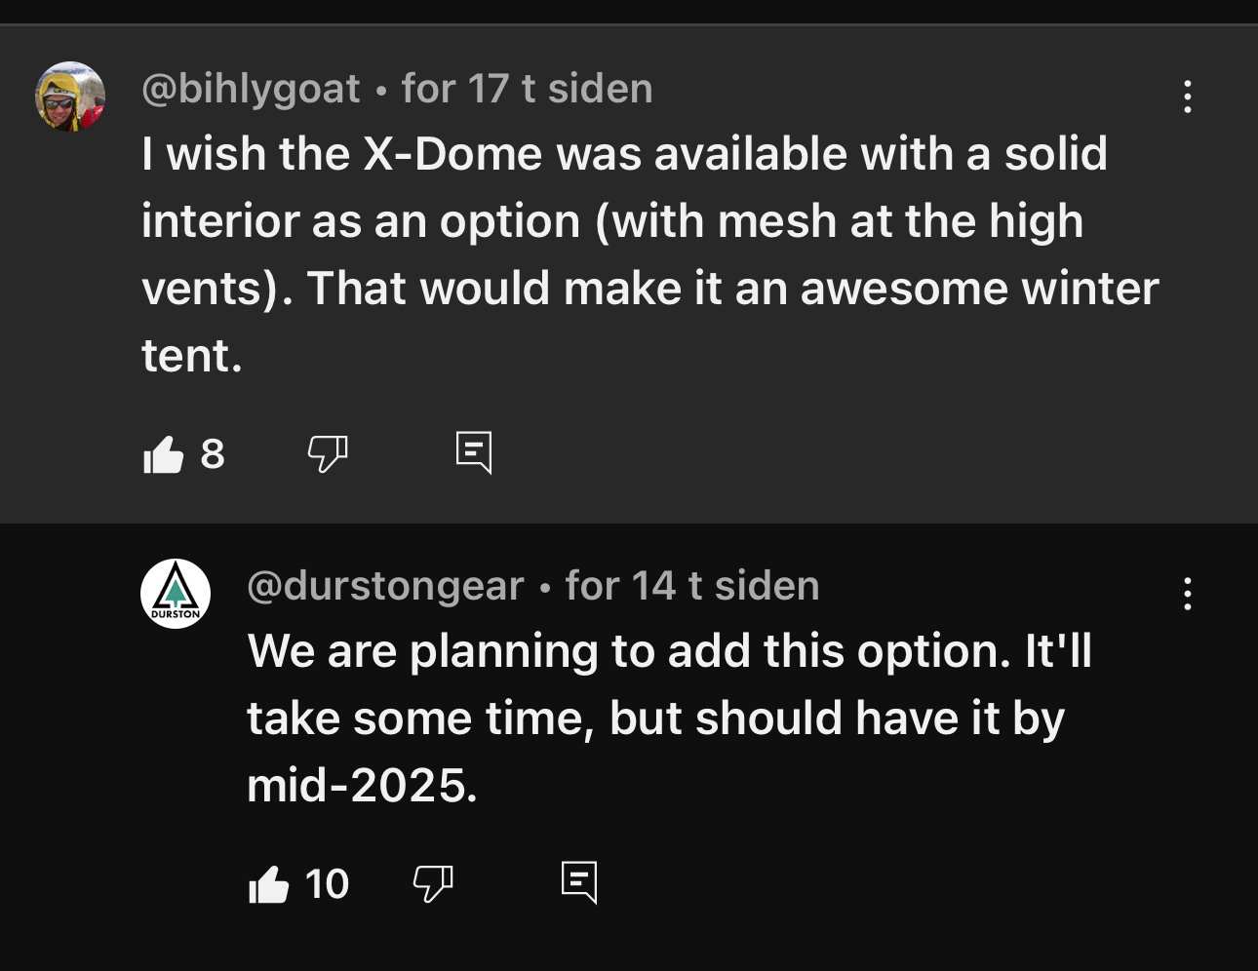Open more options for @durstongear's reply
Image resolution: width=1258 pixels, height=971 pixels.
coord(1187,594)
